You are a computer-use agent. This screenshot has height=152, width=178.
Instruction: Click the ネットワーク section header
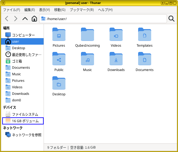click(13, 128)
